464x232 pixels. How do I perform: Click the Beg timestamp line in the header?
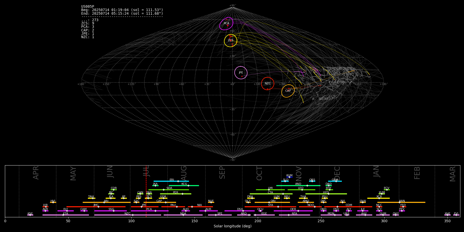point(122,10)
